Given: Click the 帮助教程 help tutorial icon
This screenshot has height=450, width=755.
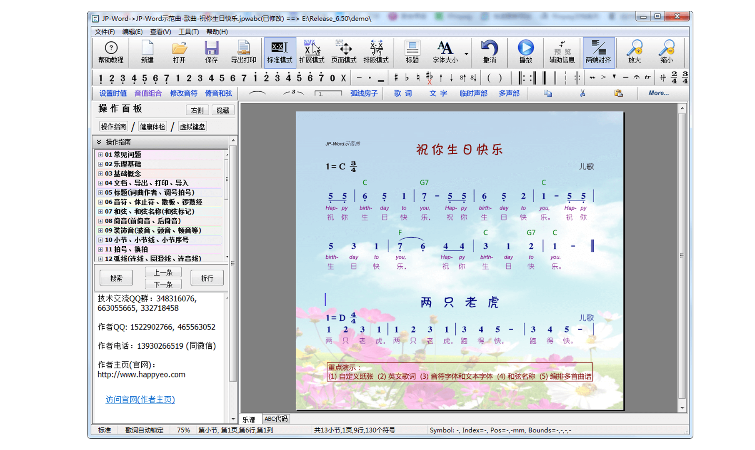Looking at the screenshot, I should click(111, 52).
